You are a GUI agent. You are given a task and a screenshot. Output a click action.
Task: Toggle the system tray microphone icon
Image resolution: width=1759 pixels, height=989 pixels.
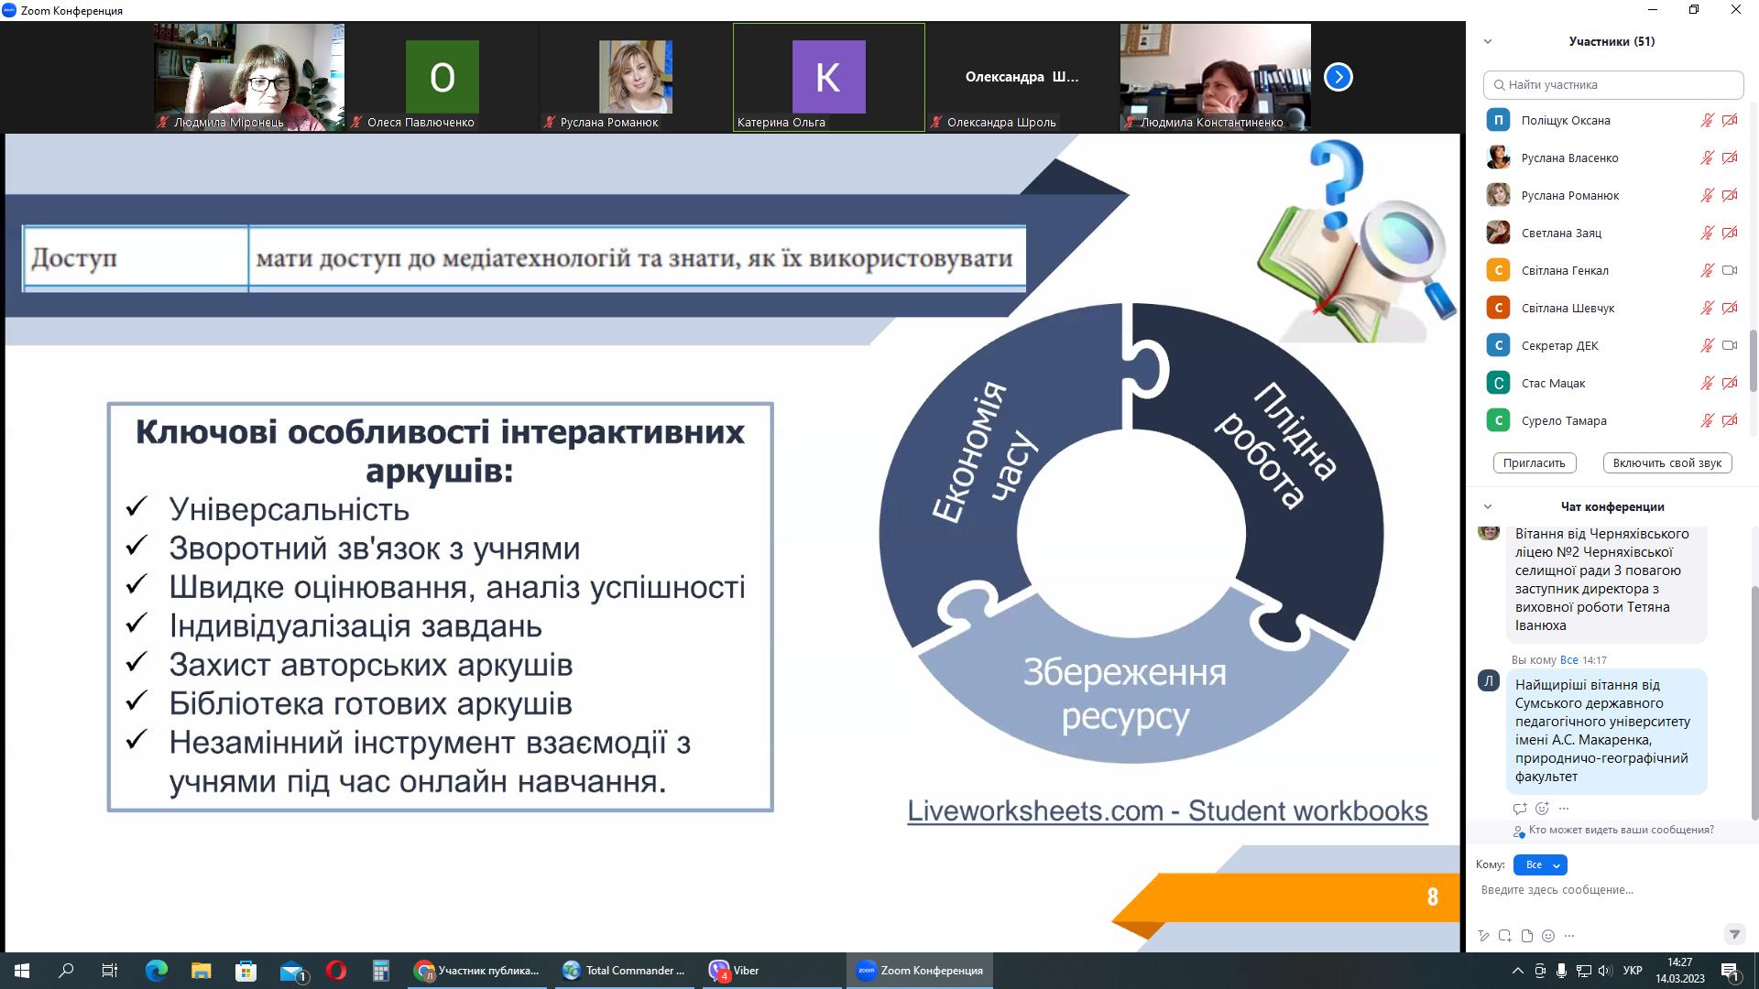(1561, 971)
